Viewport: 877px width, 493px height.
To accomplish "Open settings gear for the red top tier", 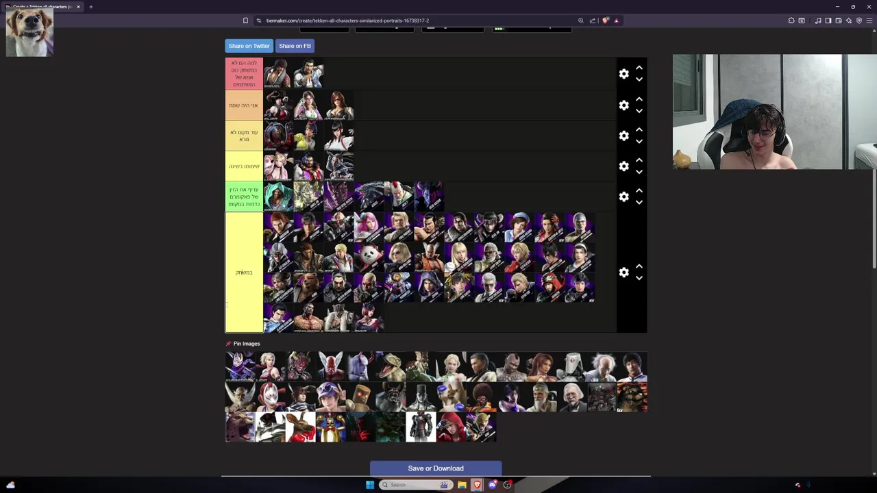I will pos(623,73).
